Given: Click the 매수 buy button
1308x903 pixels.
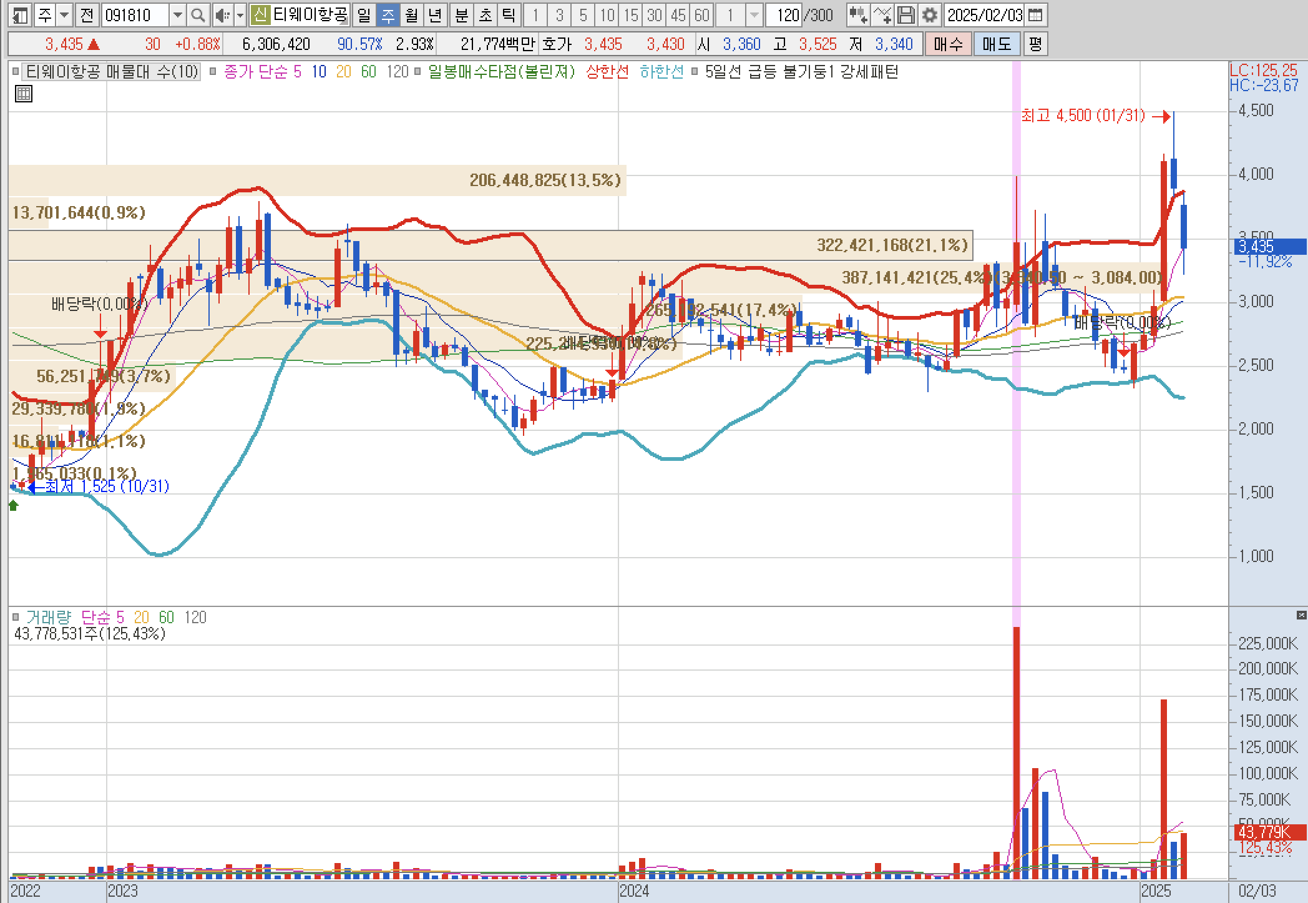Looking at the screenshot, I should (x=948, y=44).
